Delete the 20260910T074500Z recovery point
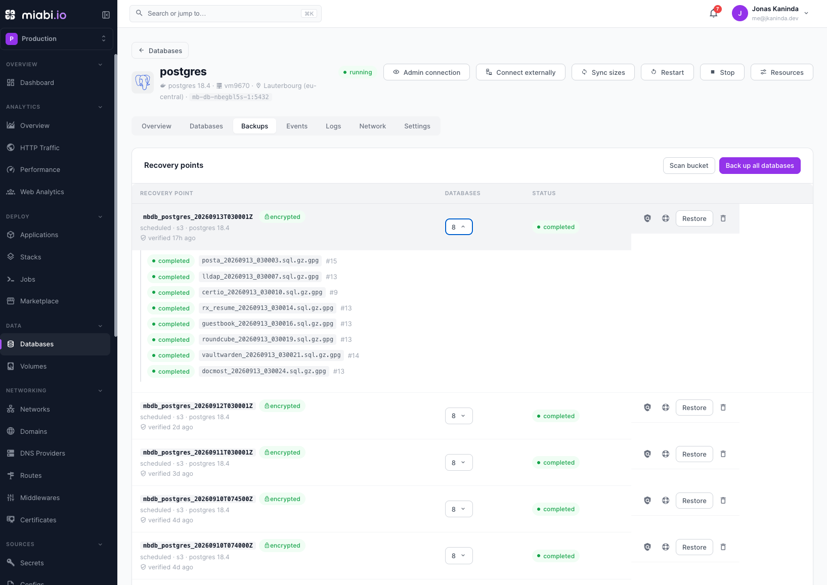This screenshot has height=585, width=827. [x=723, y=501]
